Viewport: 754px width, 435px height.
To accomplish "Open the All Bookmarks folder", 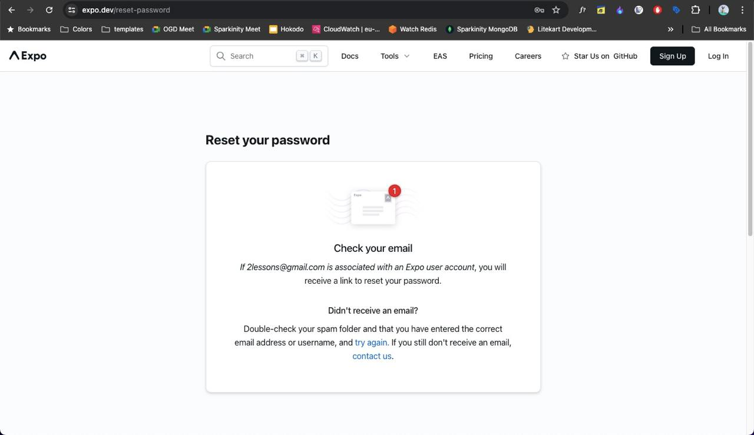I will pyautogui.click(x=719, y=29).
